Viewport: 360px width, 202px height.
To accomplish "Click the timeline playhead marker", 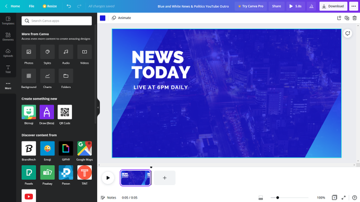I will click(151, 167).
